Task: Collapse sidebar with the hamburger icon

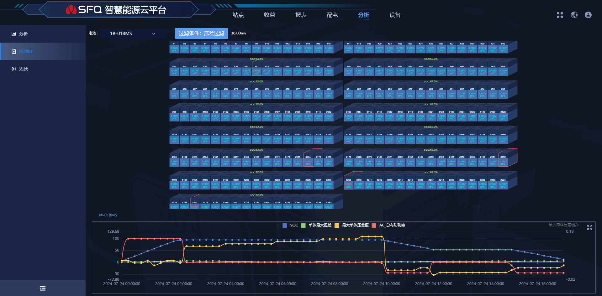Action: pos(43,288)
